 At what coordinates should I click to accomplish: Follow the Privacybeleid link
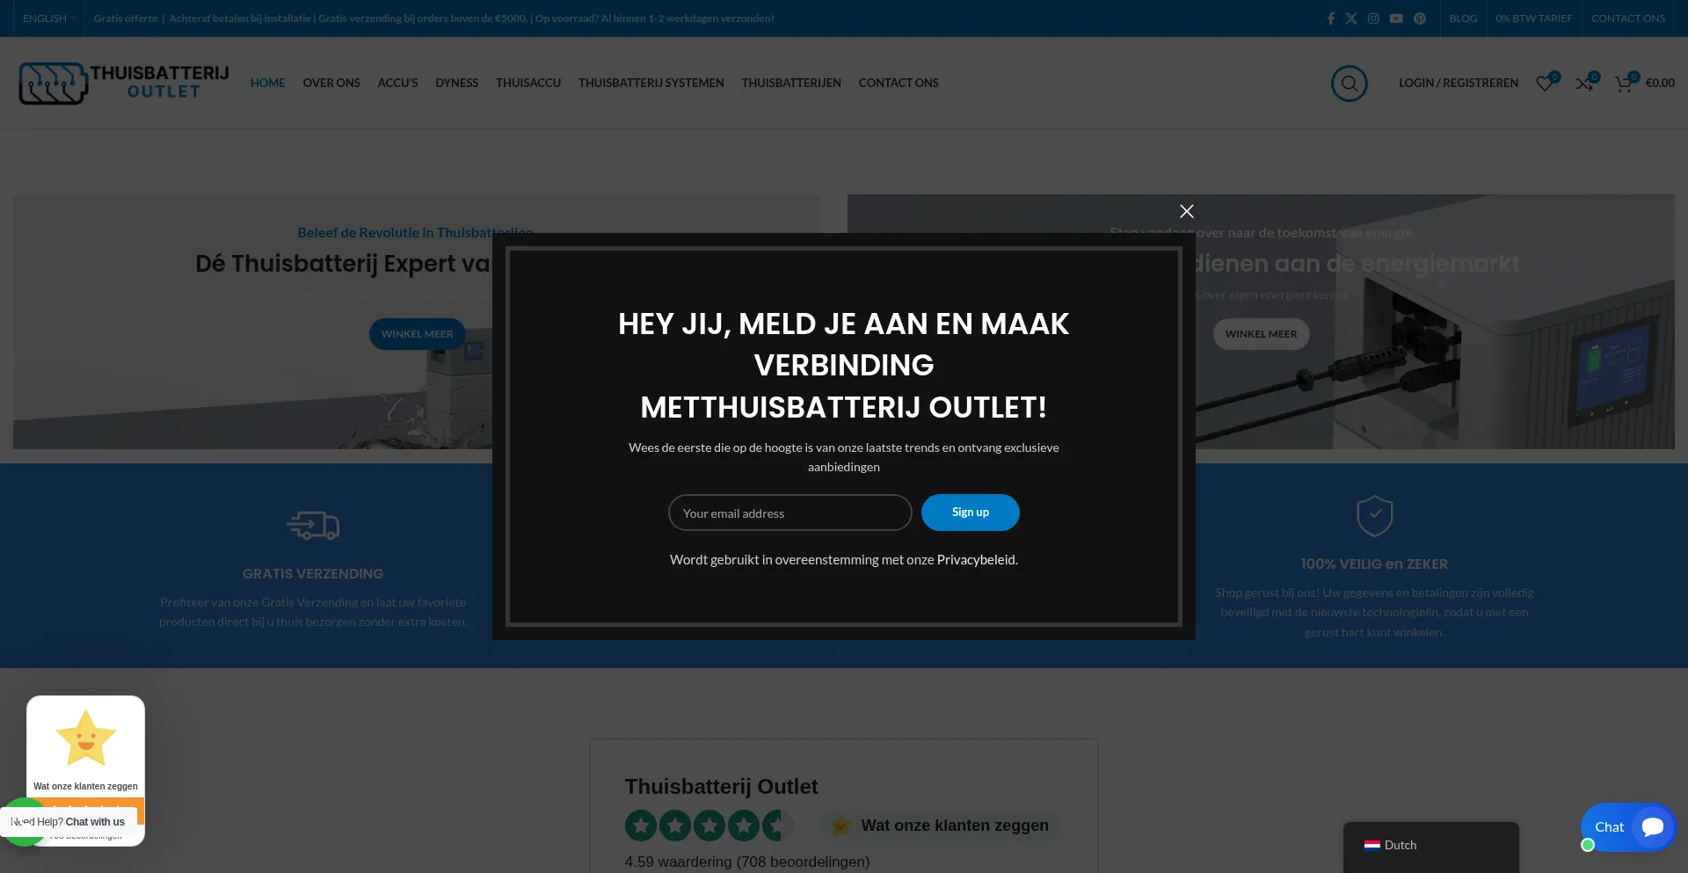pos(976,560)
